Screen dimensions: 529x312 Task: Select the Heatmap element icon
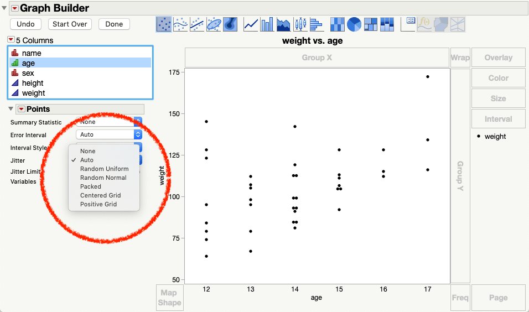338,24
